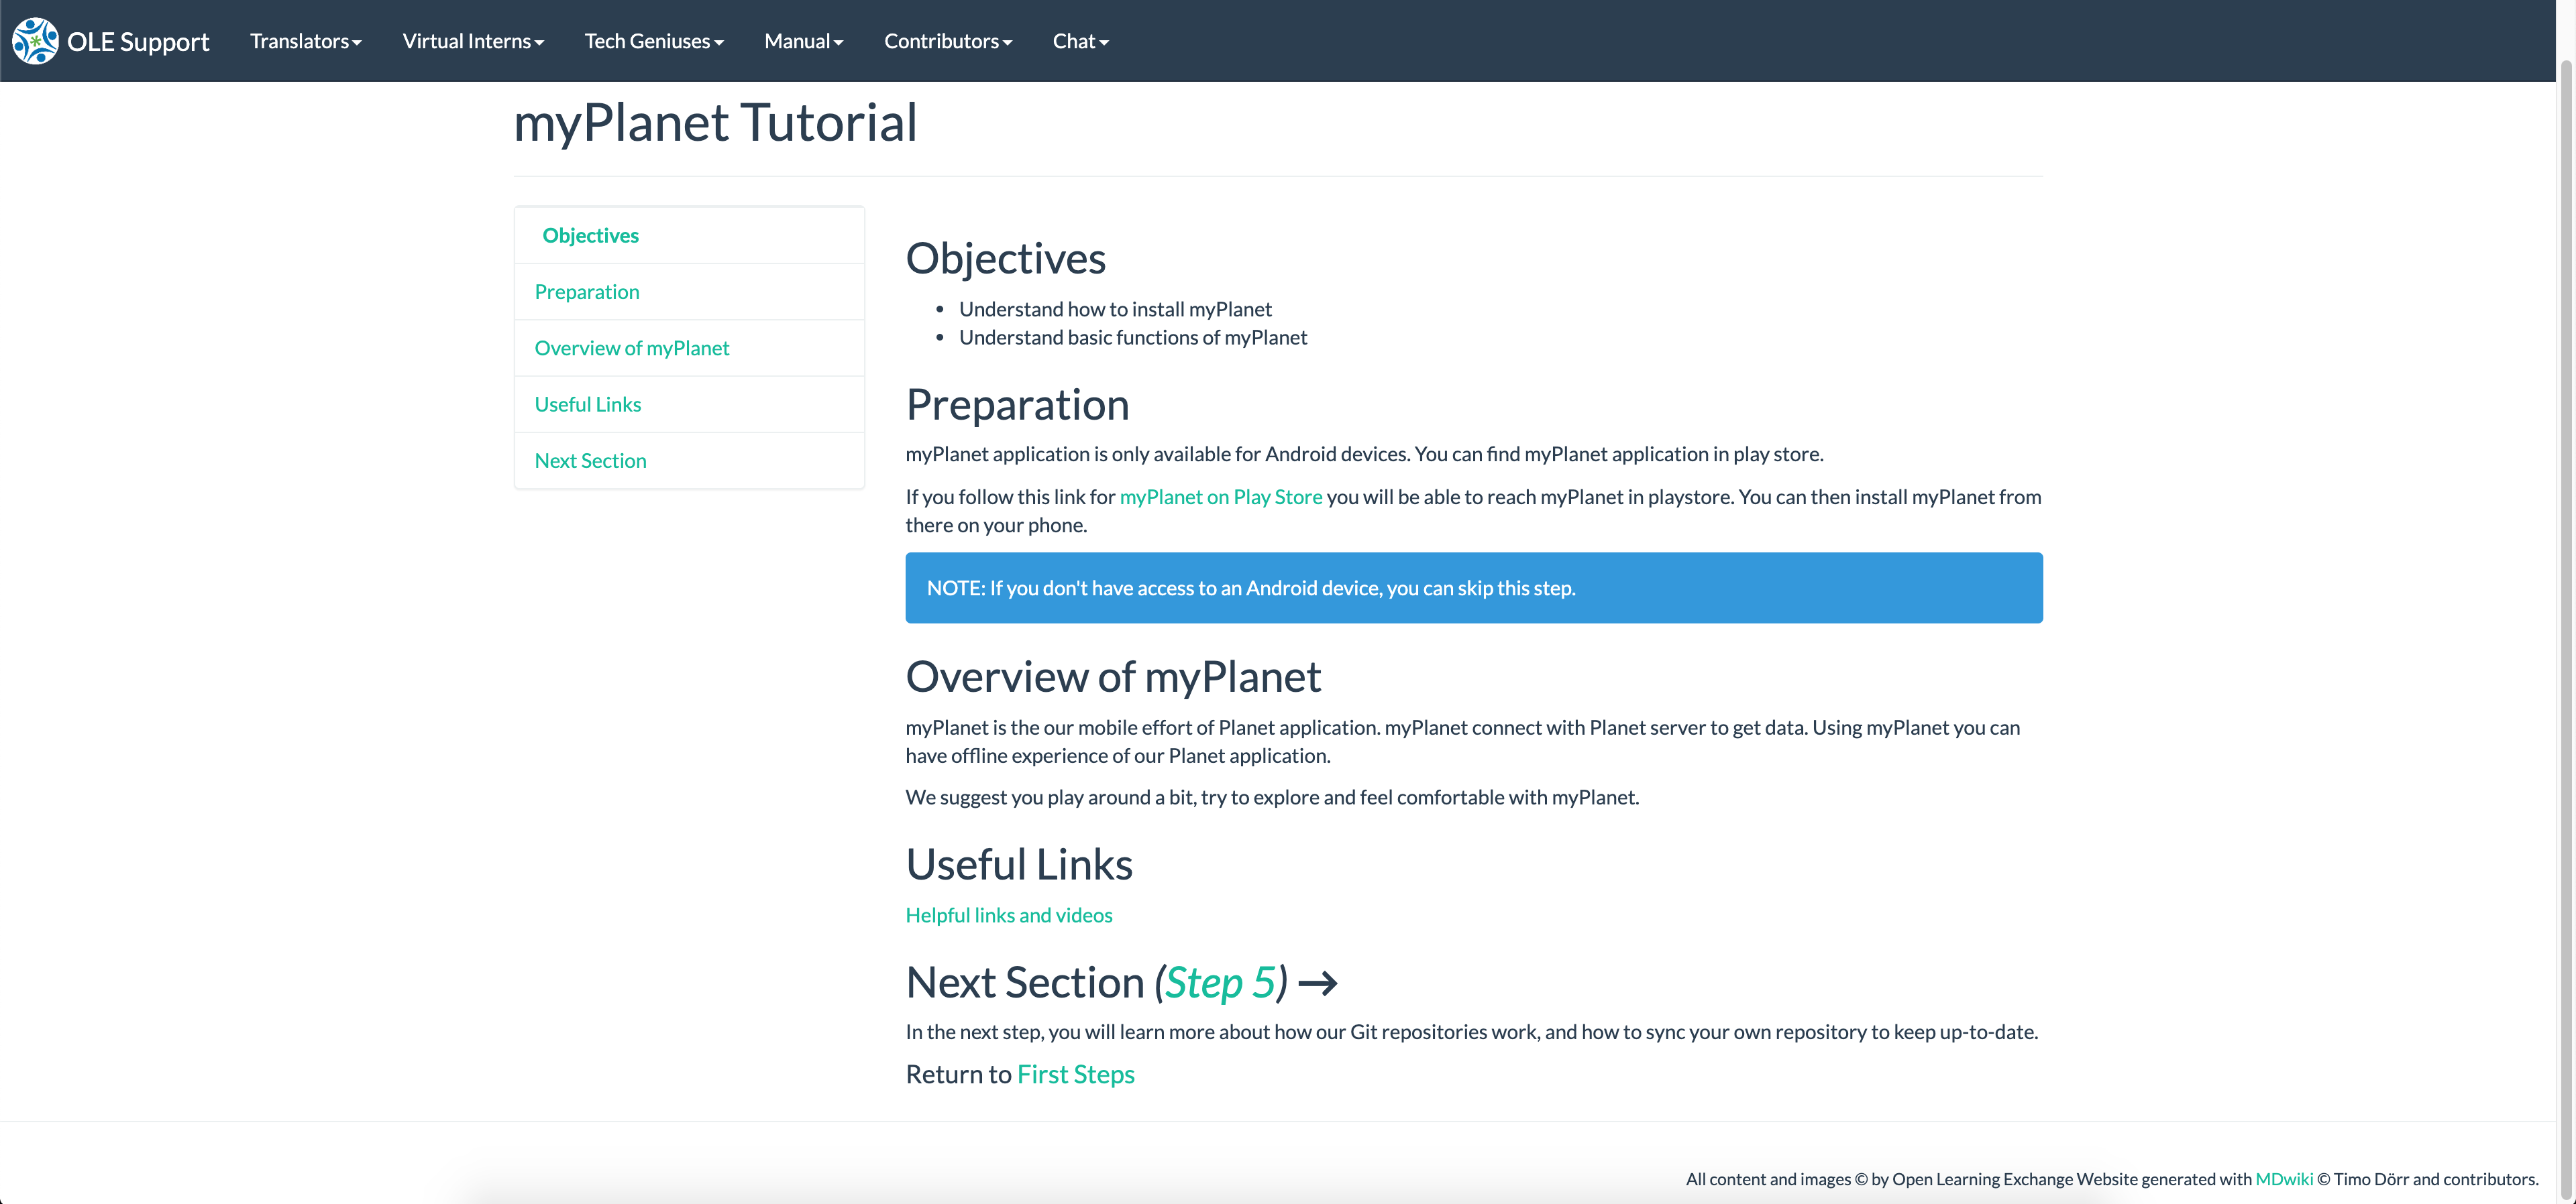Expand the Contributors dropdown
The image size is (2576, 1204).
[948, 41]
